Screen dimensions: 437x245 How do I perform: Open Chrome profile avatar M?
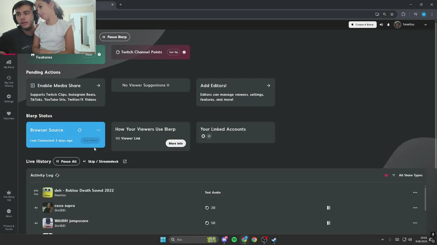pyautogui.click(x=424, y=14)
